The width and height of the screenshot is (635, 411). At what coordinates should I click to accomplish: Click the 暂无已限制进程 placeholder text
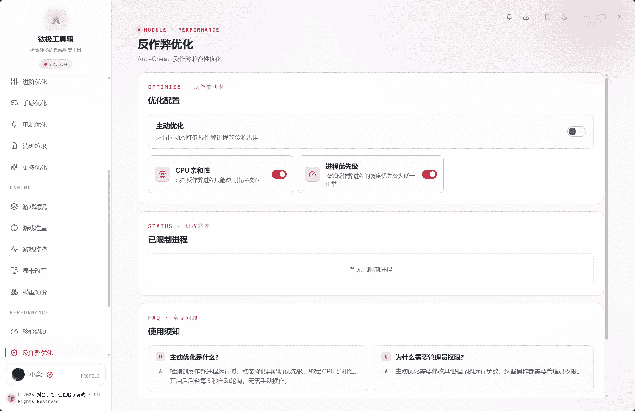click(371, 269)
